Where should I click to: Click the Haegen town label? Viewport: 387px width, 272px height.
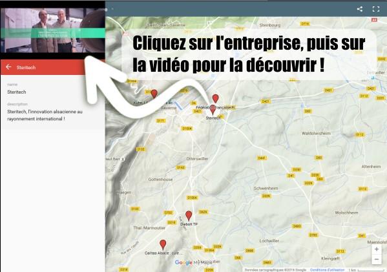[x=124, y=193]
